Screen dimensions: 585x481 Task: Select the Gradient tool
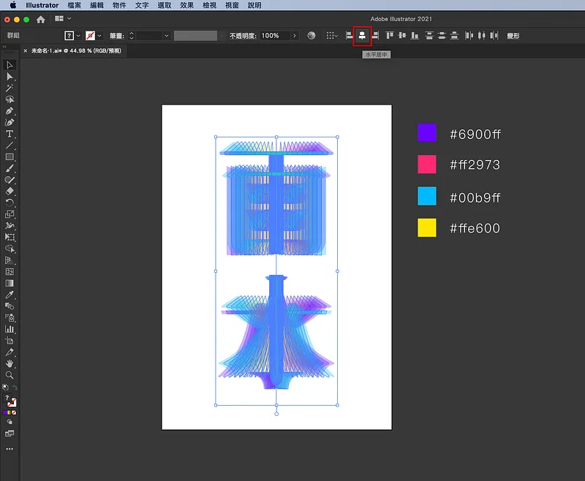pos(10,284)
